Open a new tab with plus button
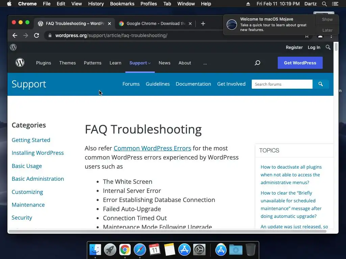This screenshot has width=346, height=259. [203, 24]
